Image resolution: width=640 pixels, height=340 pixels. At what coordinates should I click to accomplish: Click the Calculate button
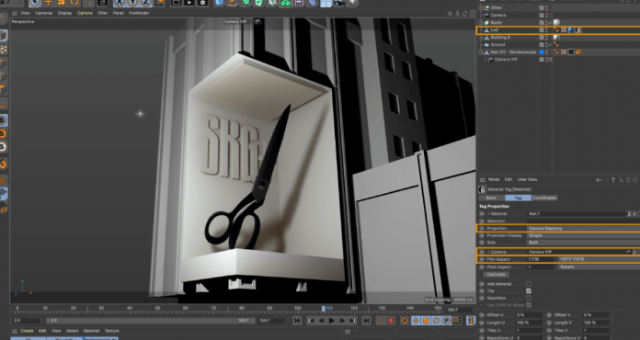click(496, 275)
